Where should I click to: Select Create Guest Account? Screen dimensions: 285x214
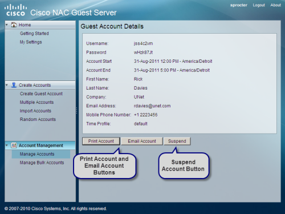tap(41, 94)
